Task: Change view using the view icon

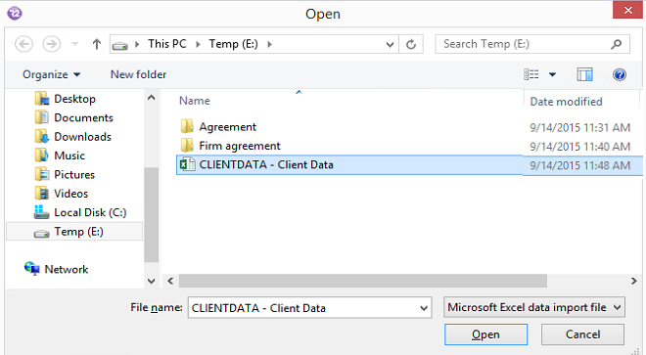Action: [x=531, y=74]
